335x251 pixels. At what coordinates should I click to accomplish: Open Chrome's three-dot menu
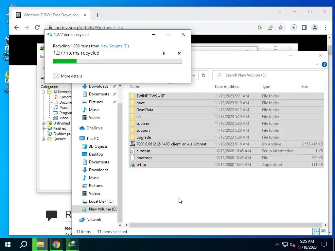coord(325,27)
